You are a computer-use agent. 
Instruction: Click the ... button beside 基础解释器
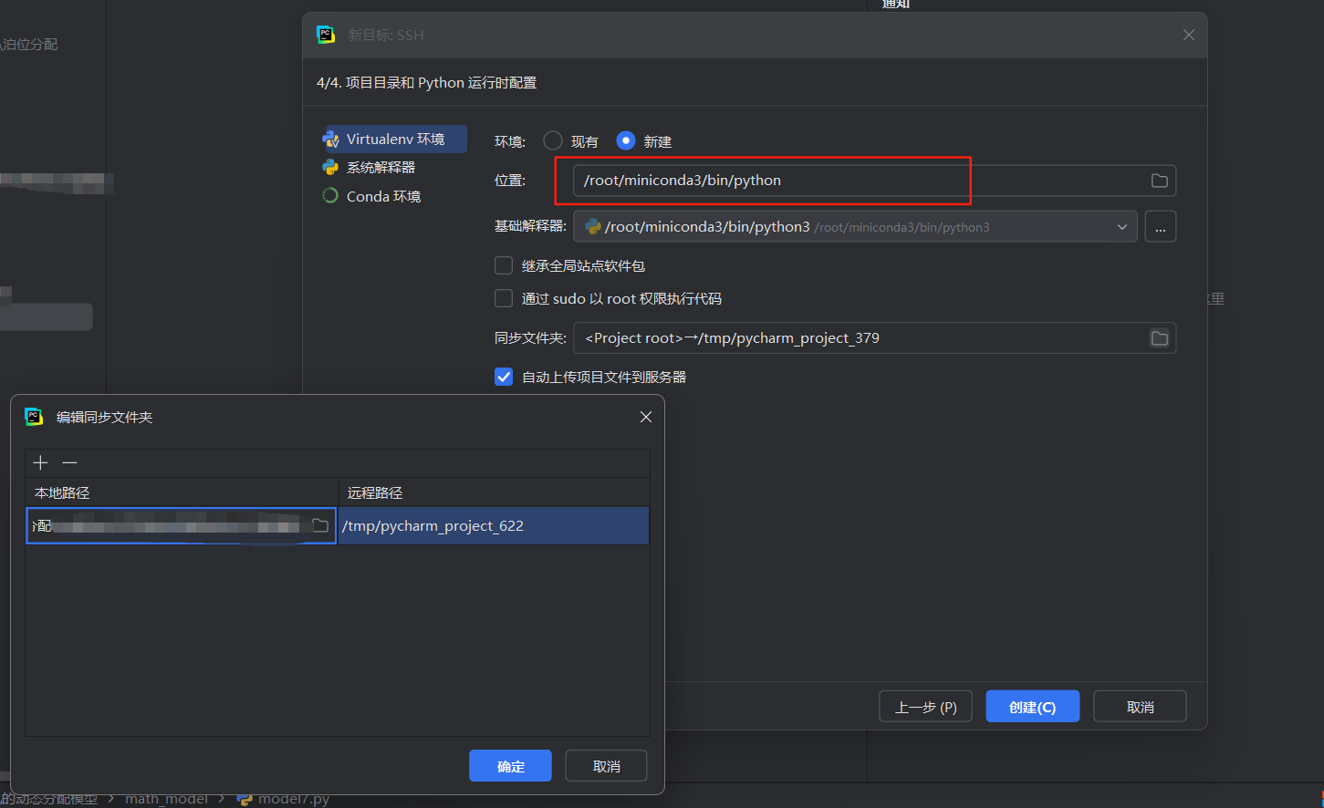click(1160, 227)
